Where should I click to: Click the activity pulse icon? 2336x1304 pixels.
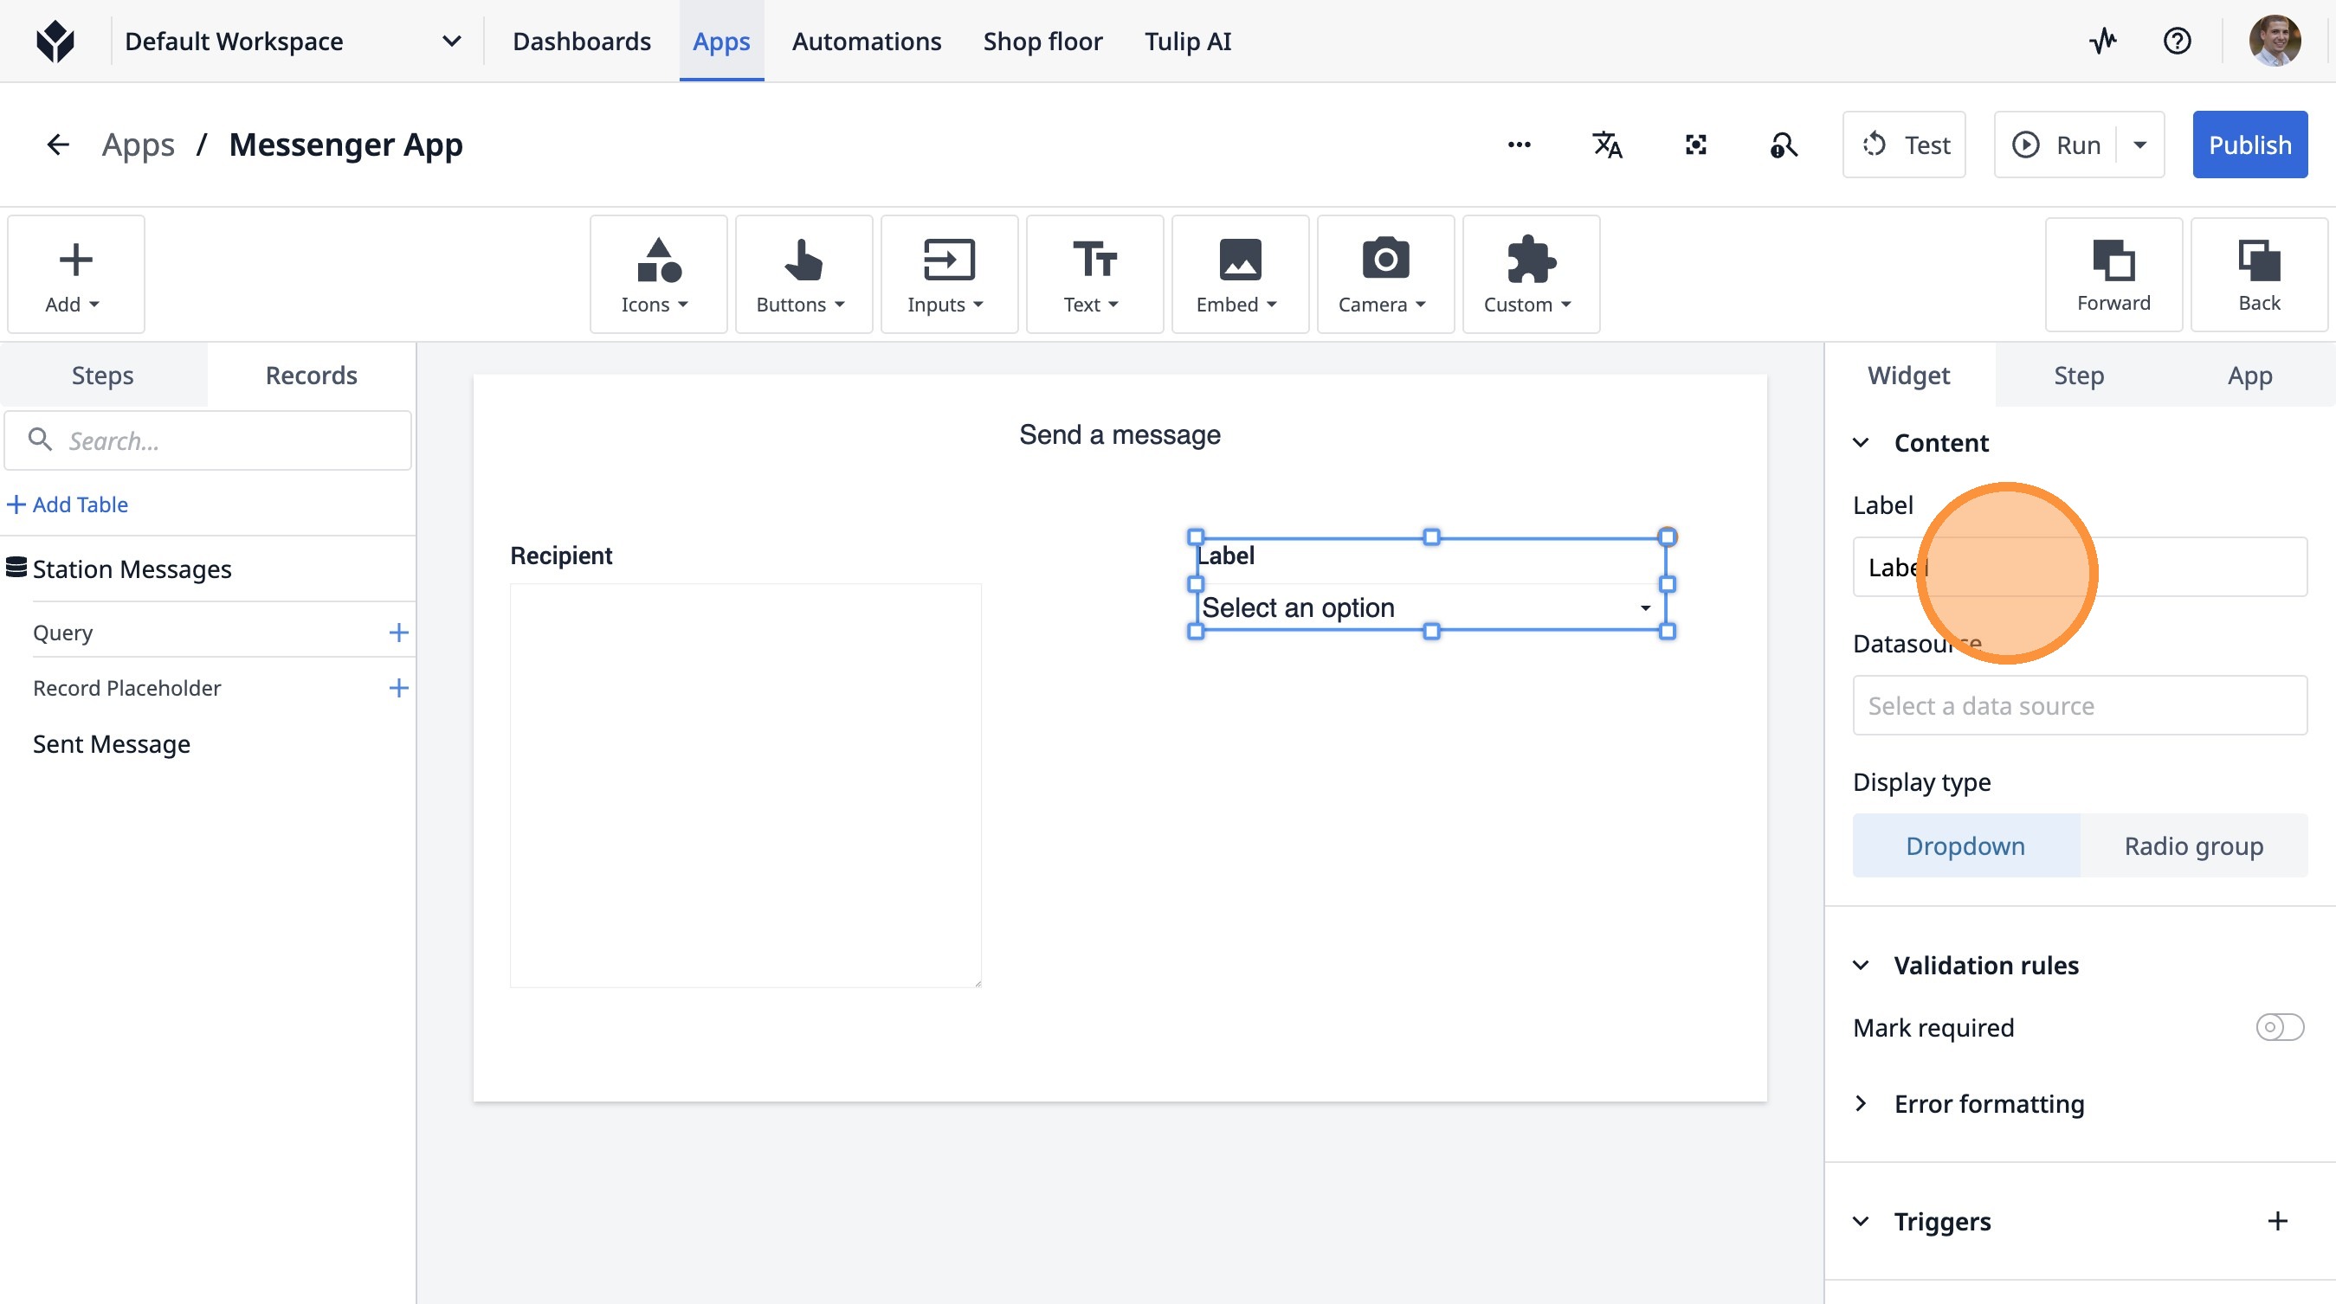click(2103, 41)
